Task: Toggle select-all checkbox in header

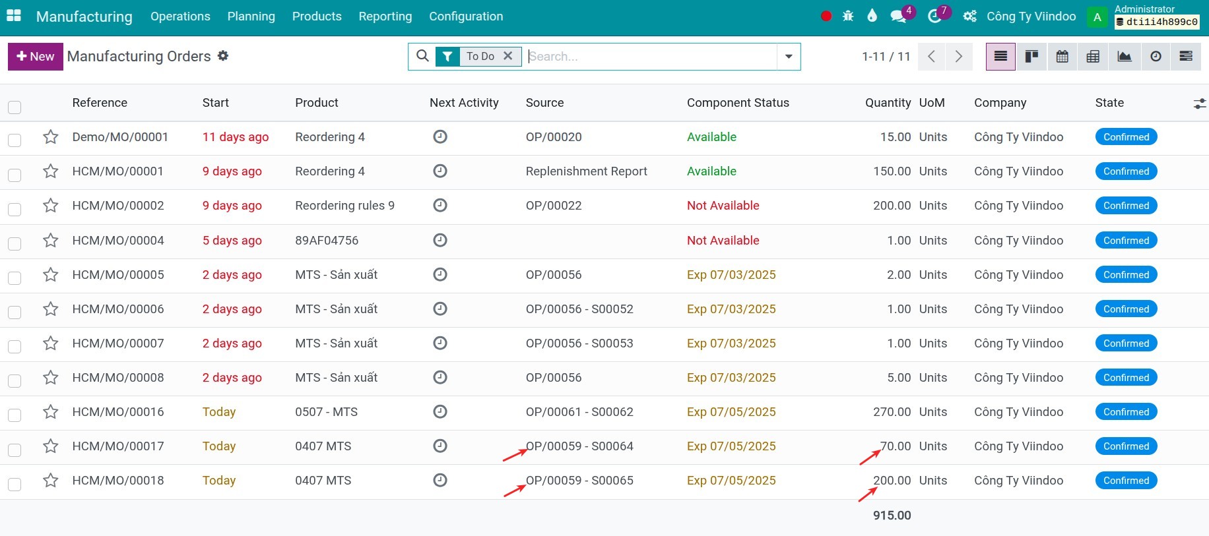Action: 15,107
